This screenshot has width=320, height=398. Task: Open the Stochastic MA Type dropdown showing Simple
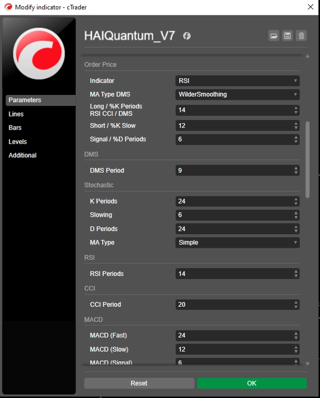click(x=237, y=242)
